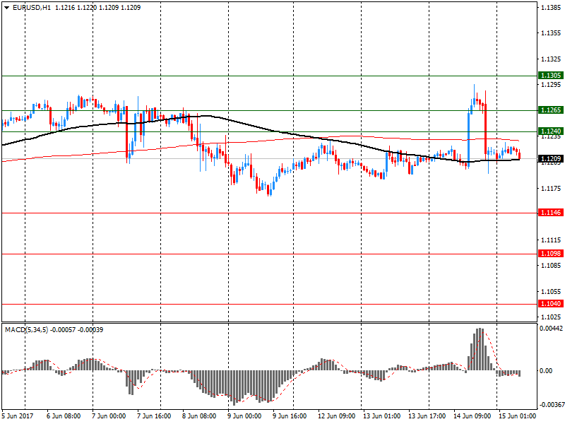Click the 1.1115 price axis value
Viewport: 565px width, 424px height.
(x=551, y=240)
